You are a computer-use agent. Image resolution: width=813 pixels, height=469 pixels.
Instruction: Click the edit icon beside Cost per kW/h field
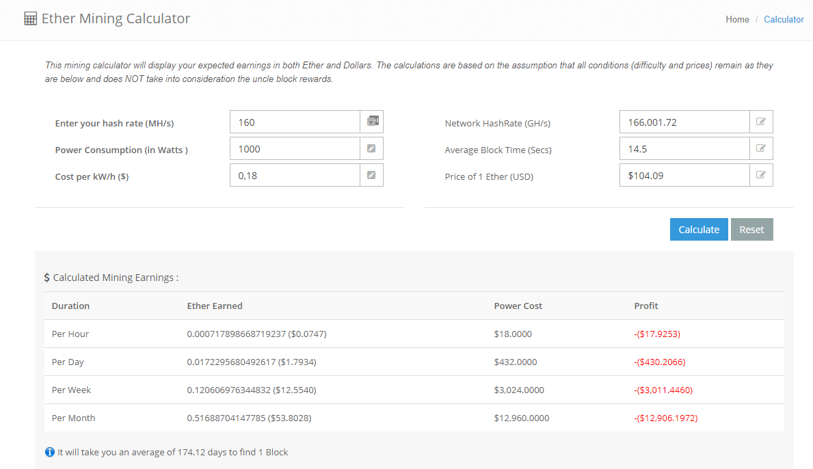pyautogui.click(x=371, y=175)
